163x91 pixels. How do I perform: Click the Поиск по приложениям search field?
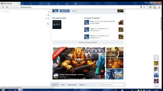[x=110, y=85]
